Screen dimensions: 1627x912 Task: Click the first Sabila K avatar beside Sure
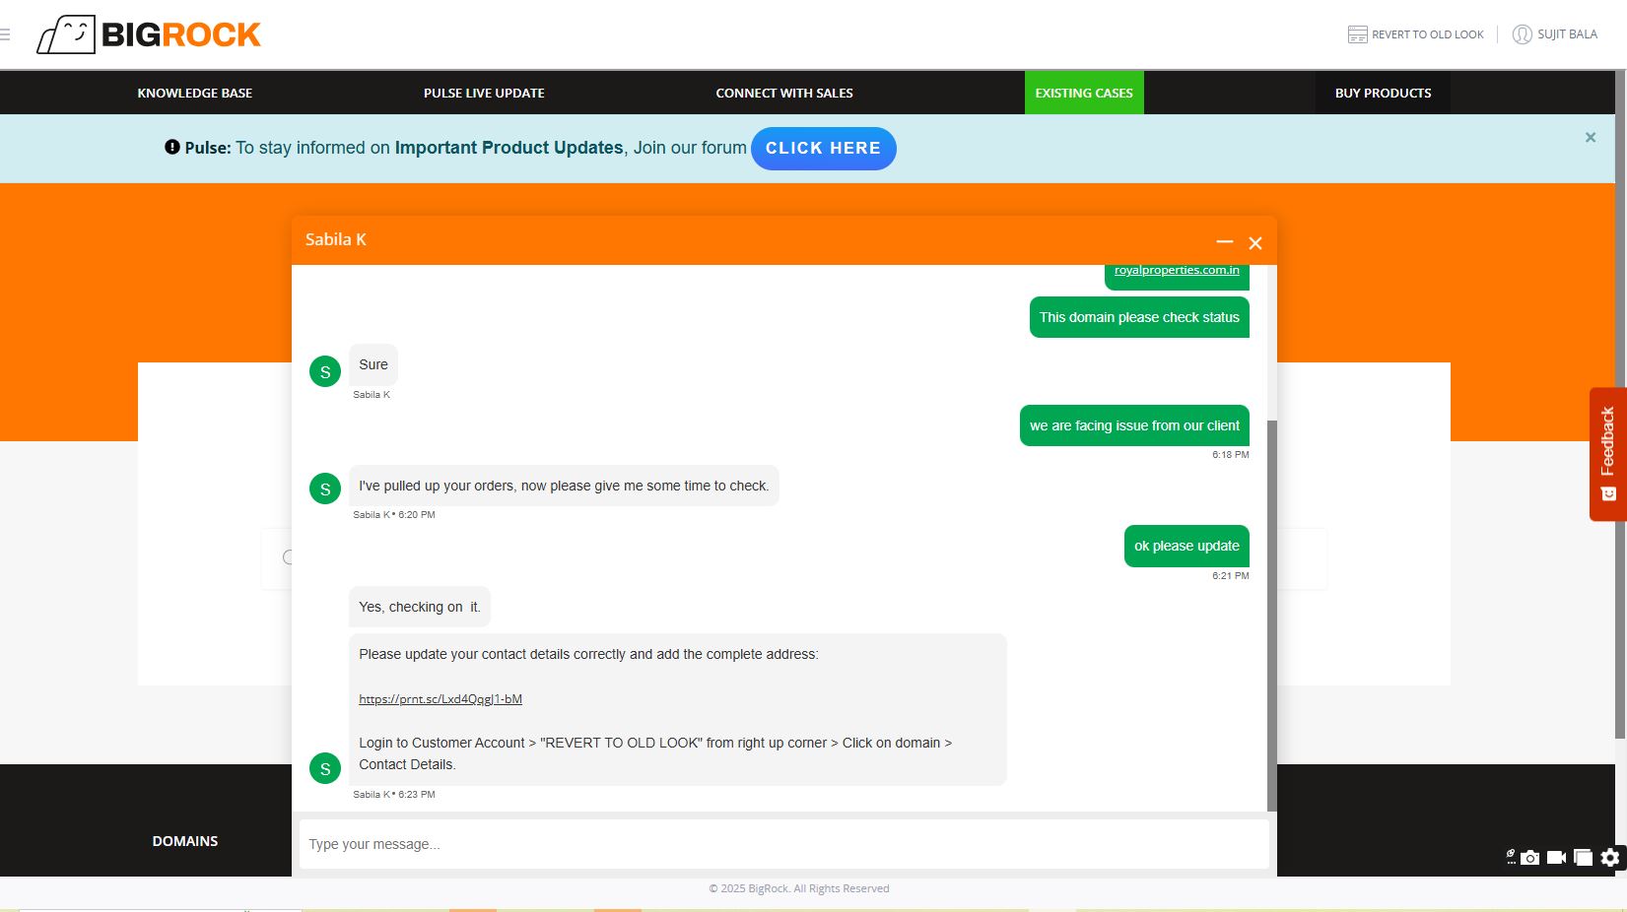(325, 371)
